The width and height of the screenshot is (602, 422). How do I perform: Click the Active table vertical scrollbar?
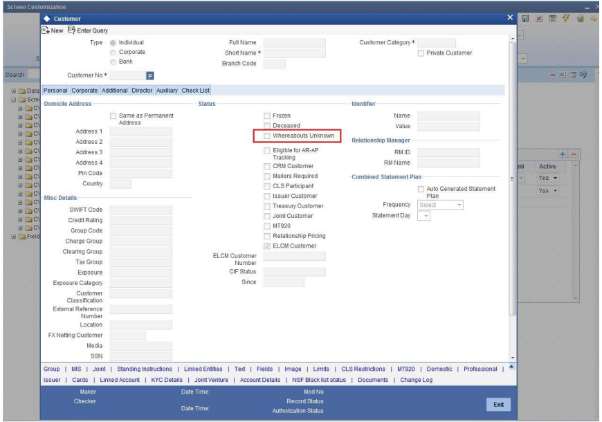pos(575,232)
